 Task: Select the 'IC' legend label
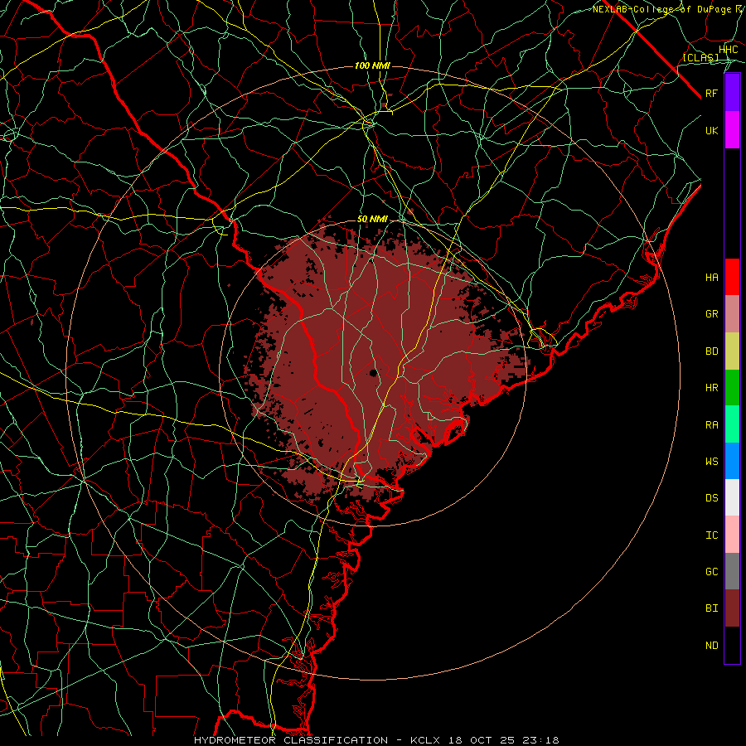(711, 535)
